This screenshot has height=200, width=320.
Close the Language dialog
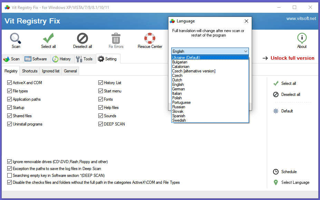(246, 21)
